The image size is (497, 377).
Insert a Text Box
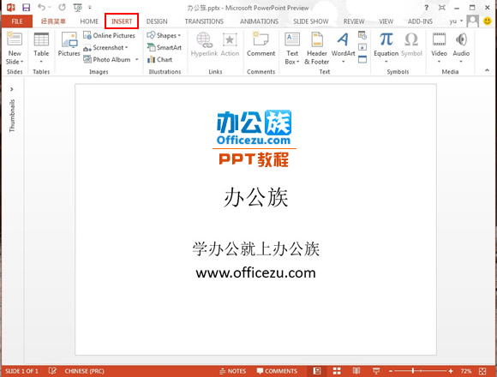tap(292, 49)
